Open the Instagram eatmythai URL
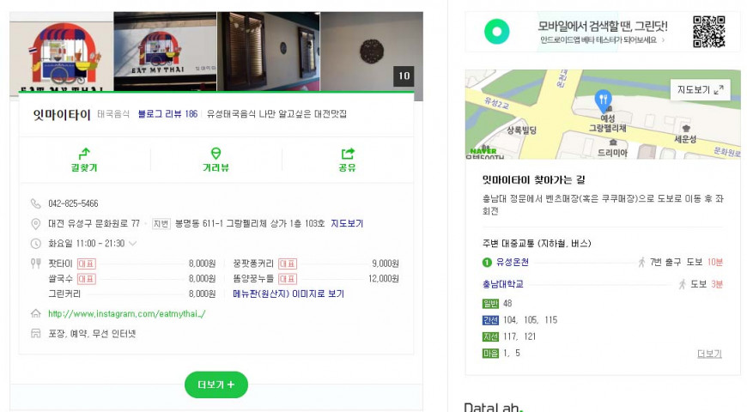The image size is (747, 412). click(127, 314)
